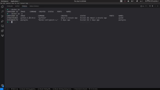Open the Run and Debug view
160x90 pixels.
pyautogui.click(x=2, y=21)
